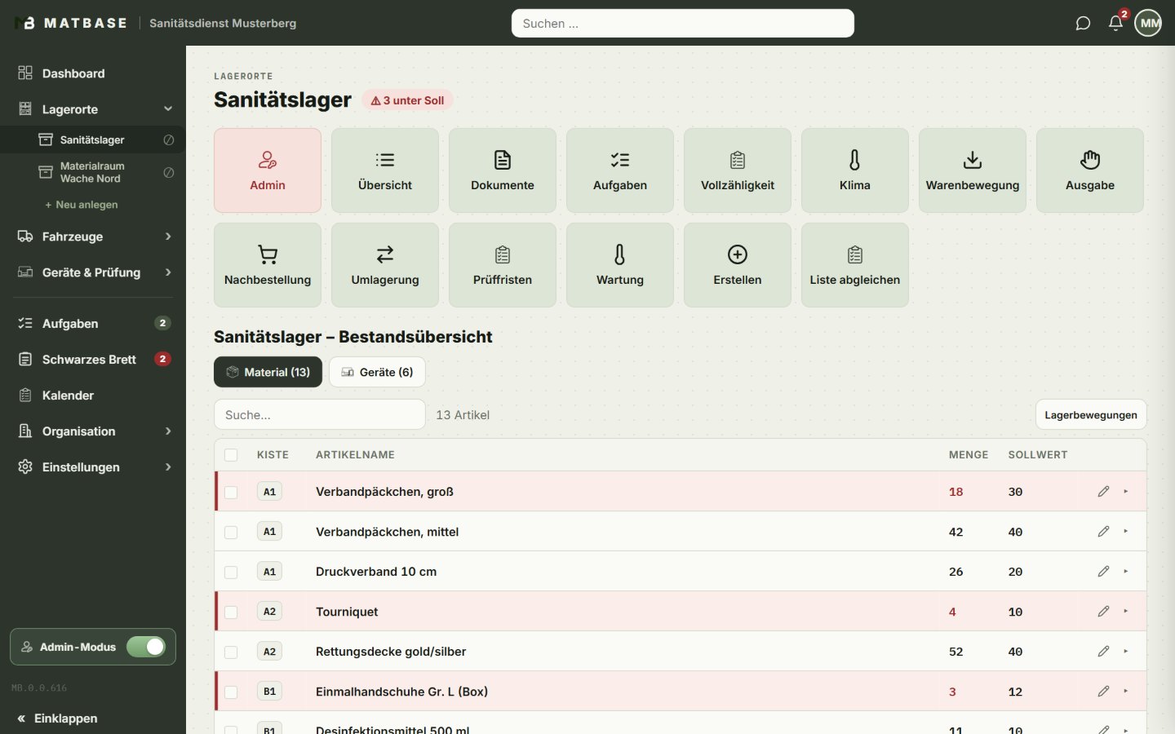This screenshot has width=1175, height=734.
Task: Click + Neu anlegen link
Action: tap(82, 205)
